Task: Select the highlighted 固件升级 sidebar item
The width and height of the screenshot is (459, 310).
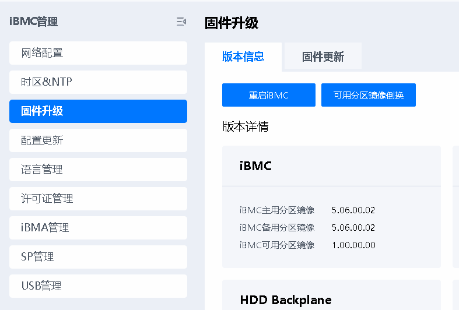Action: (x=98, y=111)
